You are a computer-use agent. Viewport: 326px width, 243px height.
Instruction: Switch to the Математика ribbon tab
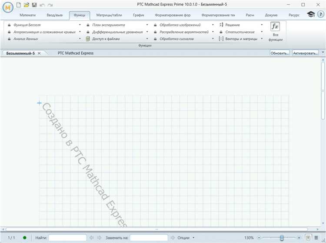click(27, 15)
